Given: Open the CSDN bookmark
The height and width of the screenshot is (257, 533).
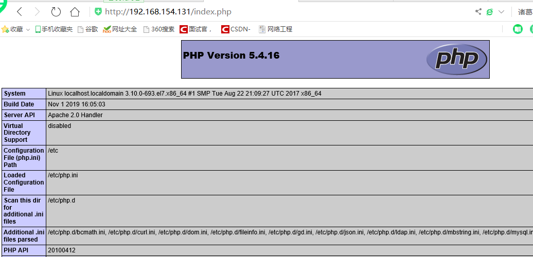Looking at the screenshot, I should point(236,29).
